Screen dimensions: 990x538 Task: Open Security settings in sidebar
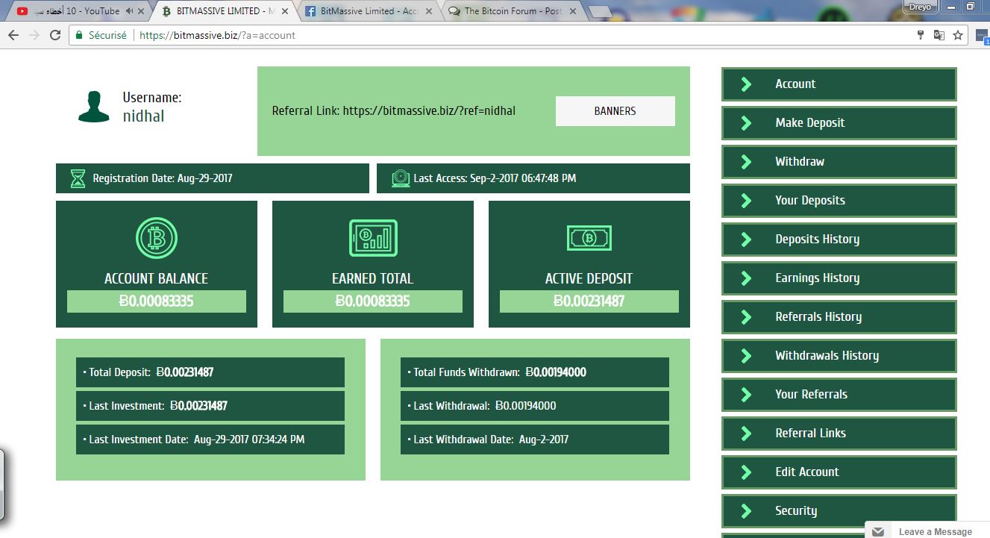click(839, 511)
